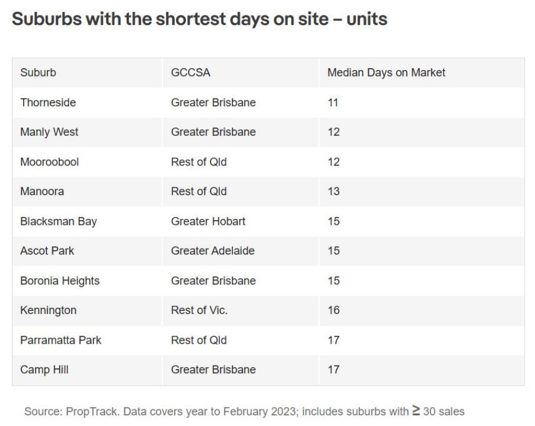The height and width of the screenshot is (426, 535).
Task: Click the heading about shortest days on site
Action: [x=199, y=19]
